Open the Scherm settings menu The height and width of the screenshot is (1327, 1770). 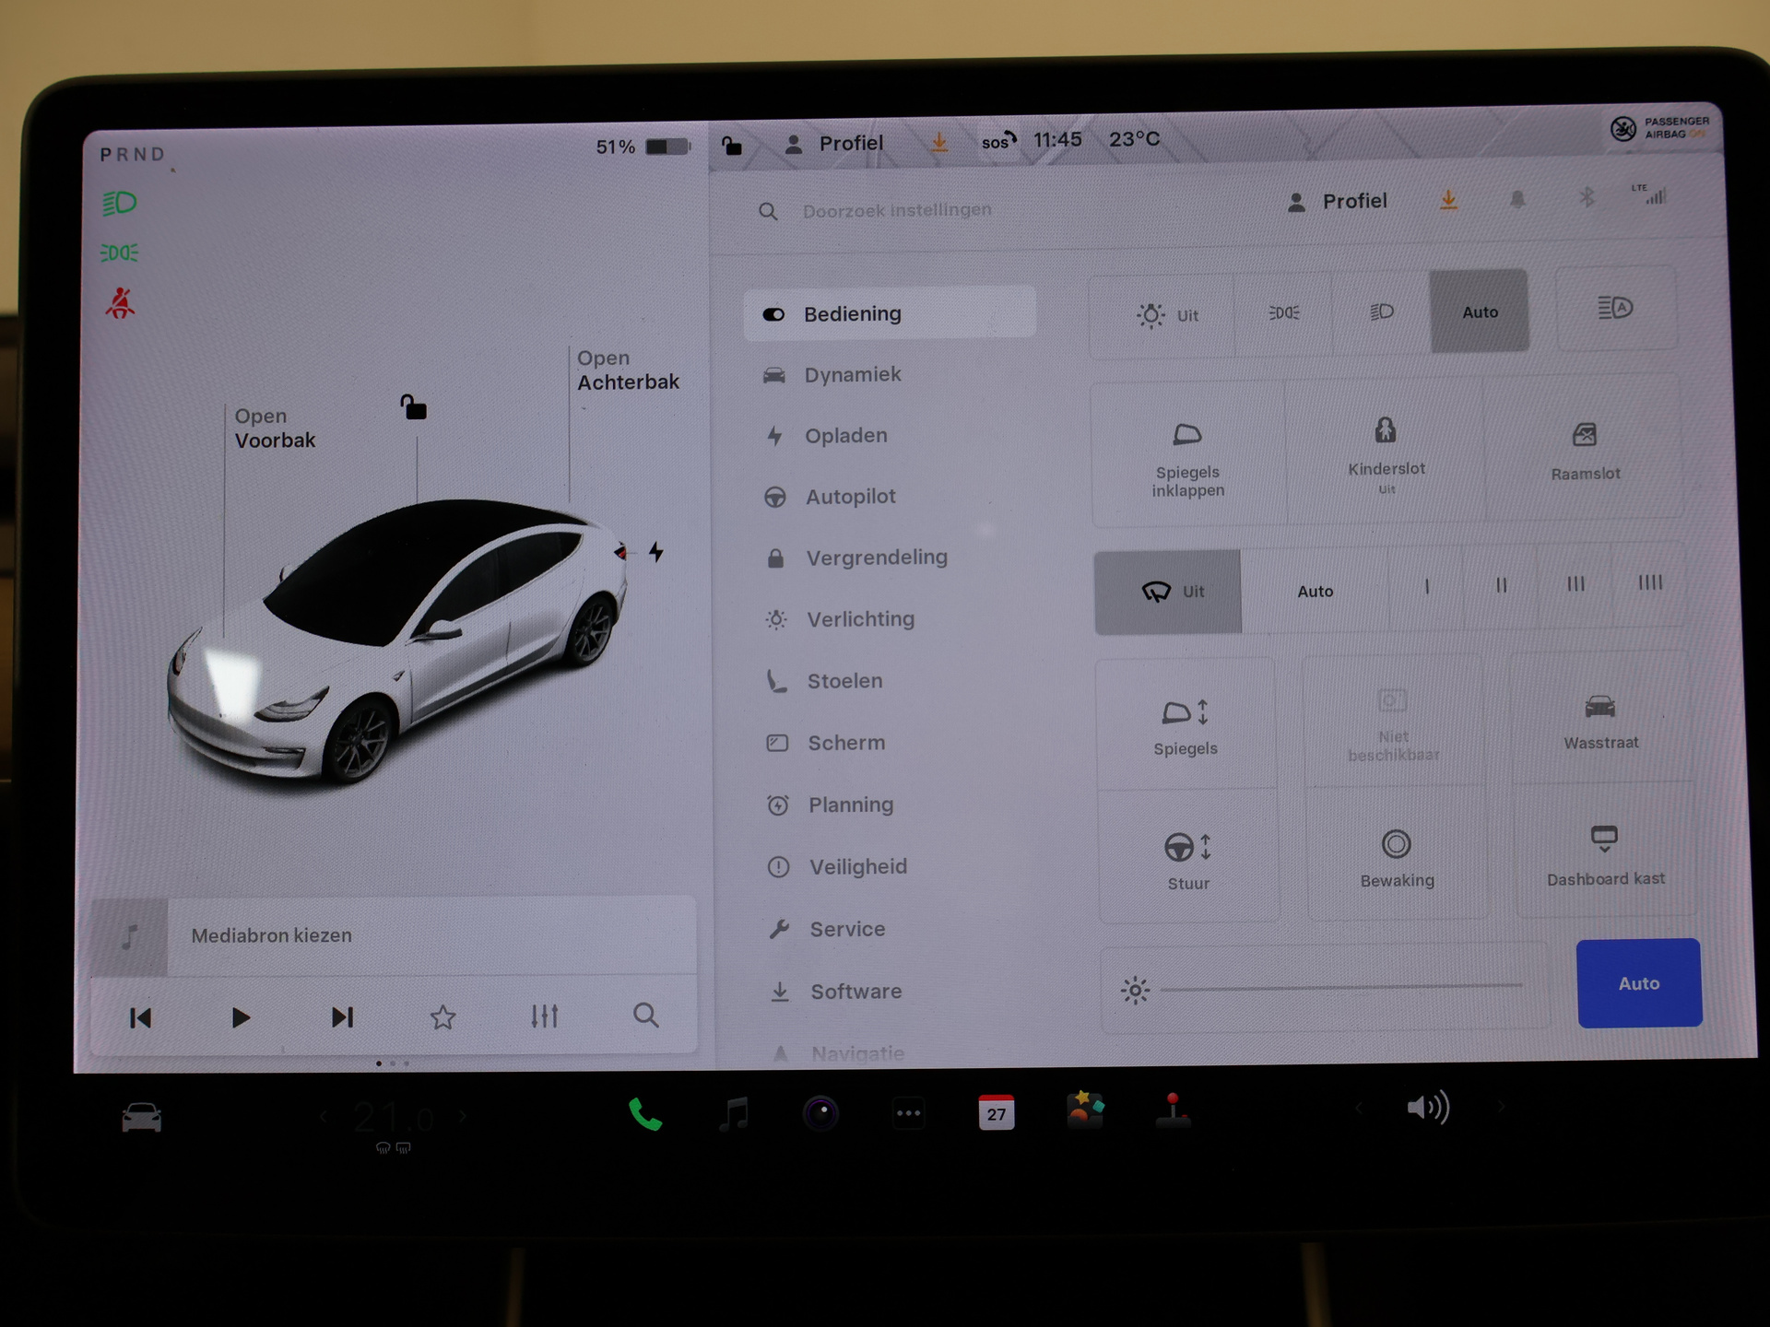coord(826,743)
